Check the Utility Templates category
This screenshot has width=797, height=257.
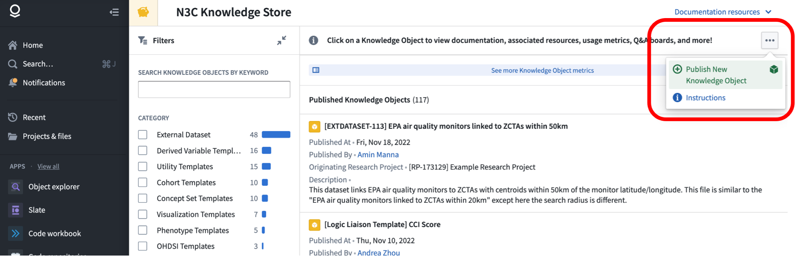pyautogui.click(x=142, y=167)
